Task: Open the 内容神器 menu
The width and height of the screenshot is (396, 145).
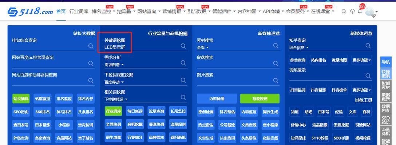Action: pyautogui.click(x=249, y=11)
